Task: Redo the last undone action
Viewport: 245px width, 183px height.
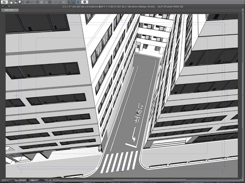Action: pyautogui.click(x=32, y=2)
